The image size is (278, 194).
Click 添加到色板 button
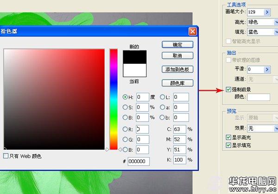click(x=177, y=69)
